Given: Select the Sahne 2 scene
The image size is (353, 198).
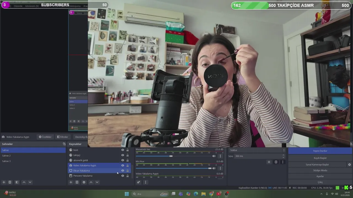Looking at the screenshot, I should 33,156.
